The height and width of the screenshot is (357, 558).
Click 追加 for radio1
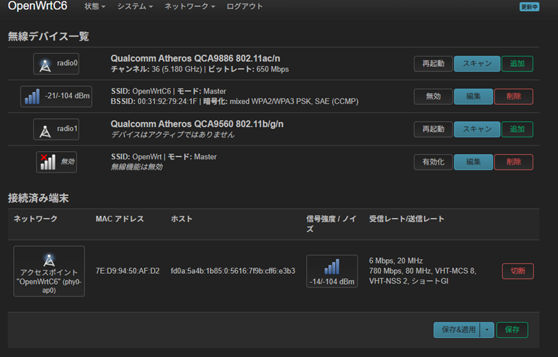[x=517, y=129]
